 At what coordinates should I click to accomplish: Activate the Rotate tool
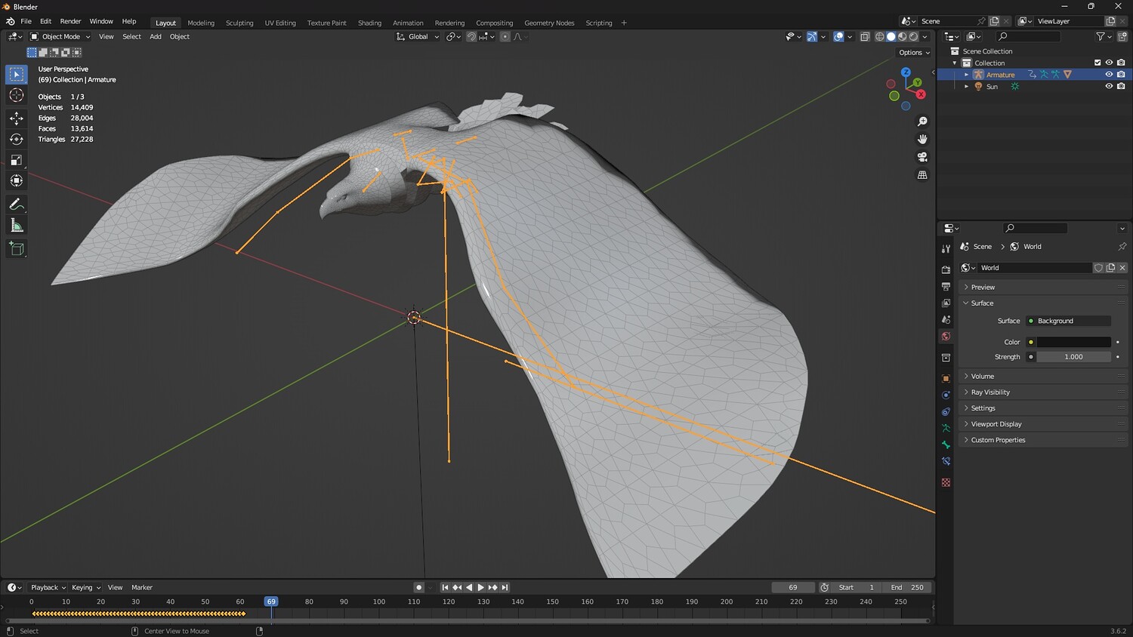[x=16, y=139]
